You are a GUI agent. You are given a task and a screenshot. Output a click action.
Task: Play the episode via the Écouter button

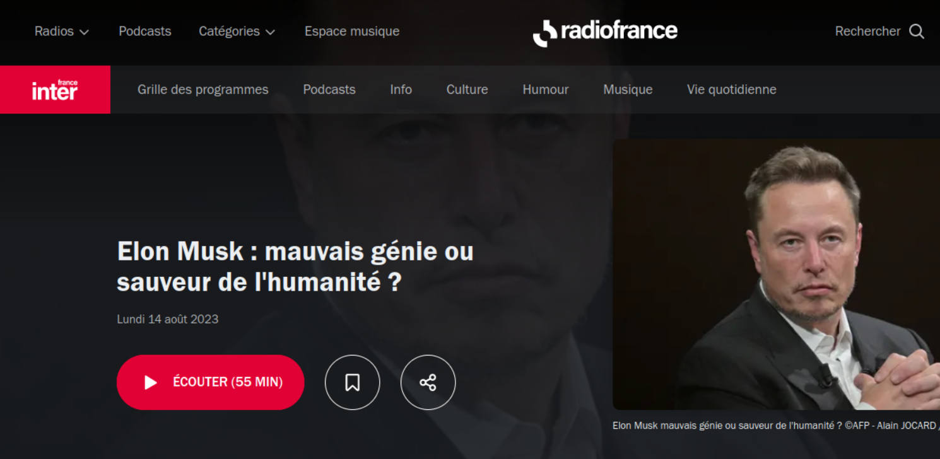point(211,382)
